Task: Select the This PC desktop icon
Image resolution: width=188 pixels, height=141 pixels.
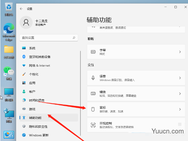Action: [9, 95]
